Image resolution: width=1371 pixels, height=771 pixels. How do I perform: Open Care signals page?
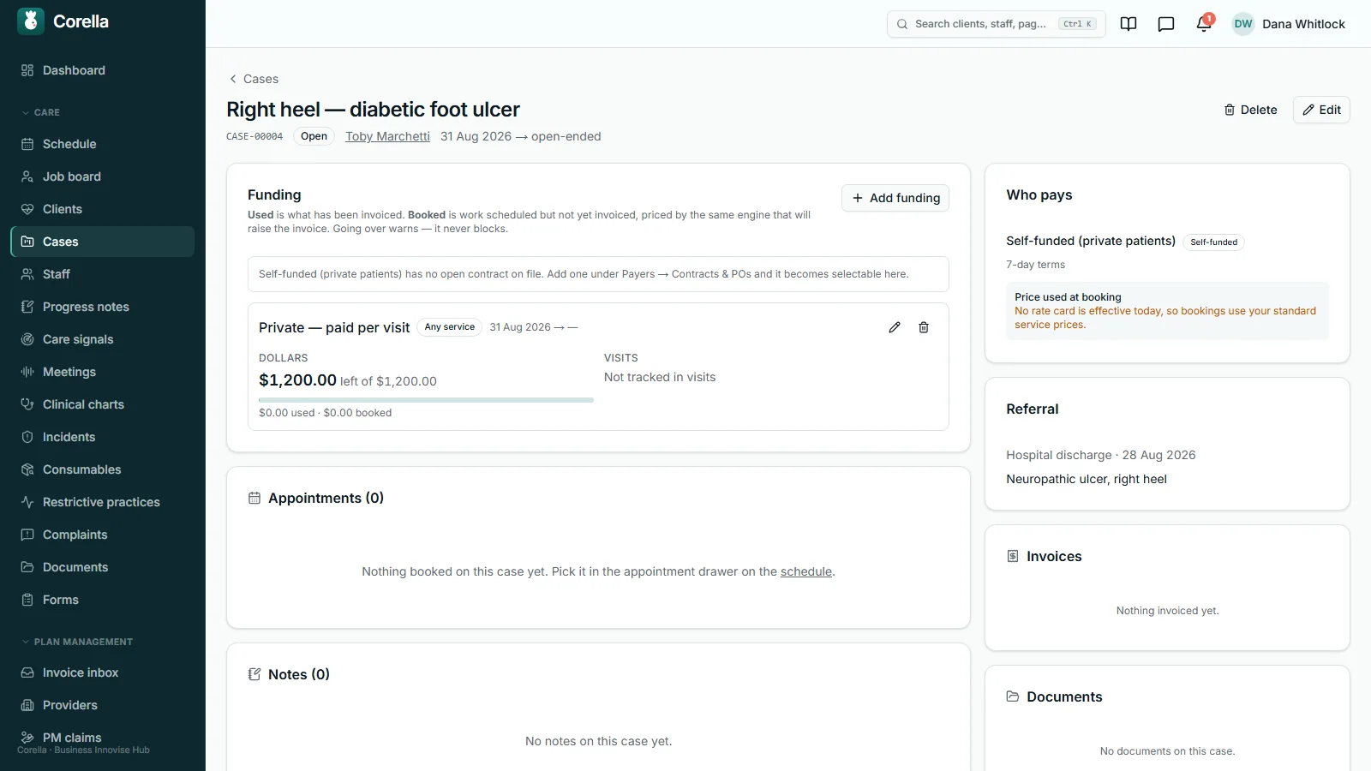[103, 339]
